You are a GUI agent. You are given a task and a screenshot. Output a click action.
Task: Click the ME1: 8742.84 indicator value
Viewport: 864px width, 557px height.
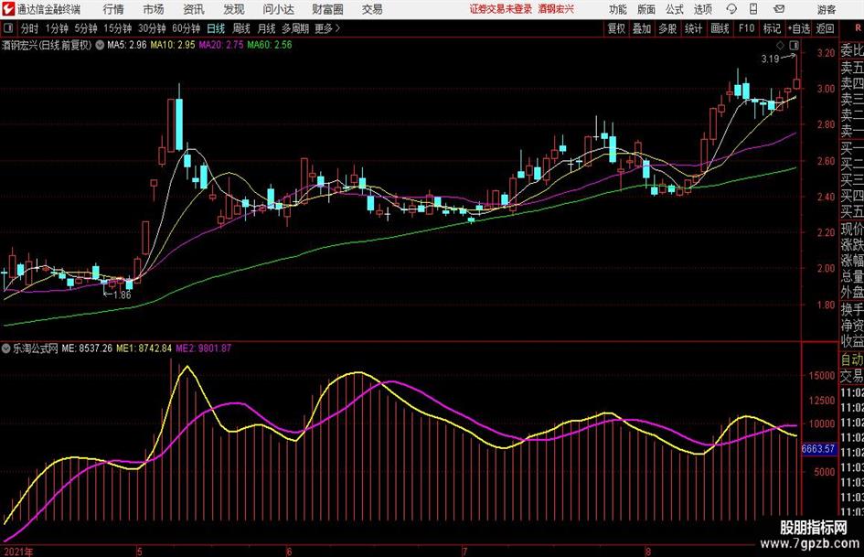click(x=144, y=348)
